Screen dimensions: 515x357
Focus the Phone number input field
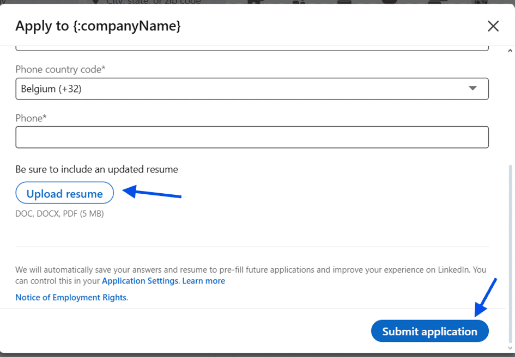point(252,137)
